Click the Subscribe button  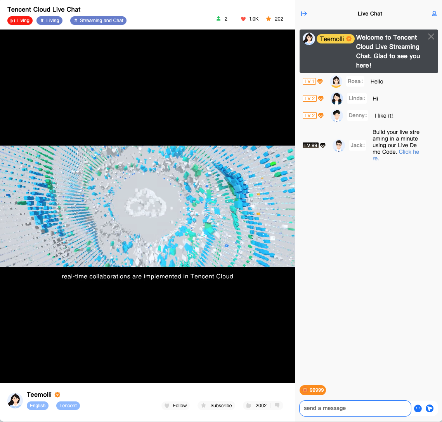pos(217,405)
